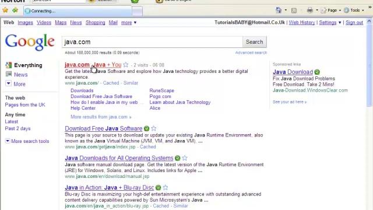Star the Java in Action result
This screenshot has height=210, width=373.
point(166,187)
